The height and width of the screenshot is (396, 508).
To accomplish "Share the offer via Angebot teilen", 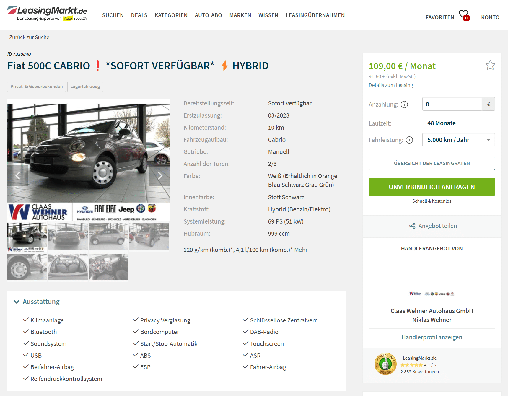I will tap(433, 226).
